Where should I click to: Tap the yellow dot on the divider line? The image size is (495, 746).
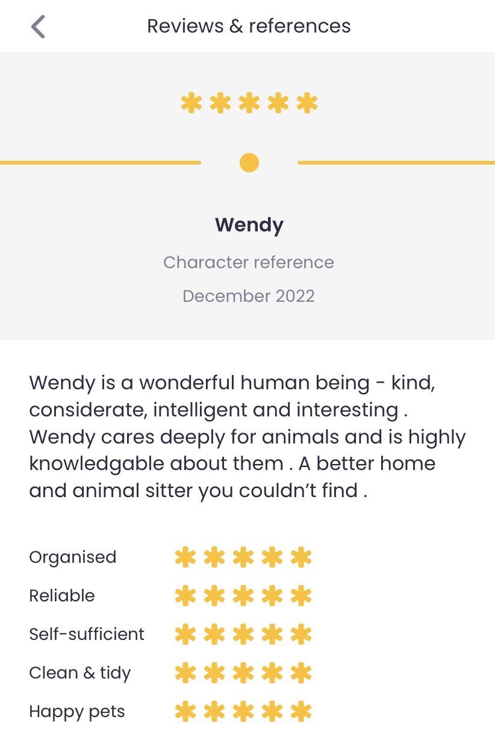249,163
